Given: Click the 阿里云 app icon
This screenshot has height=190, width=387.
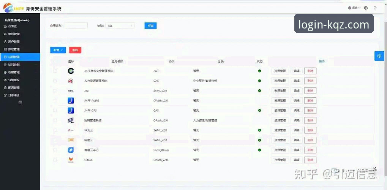Looking at the screenshot, I should (71, 140).
